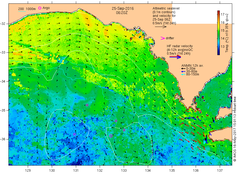Image resolution: width=238 pixels, height=174 pixels.
Task: Click the cyan 80-150m ANMN arrow
Action: (184, 74)
